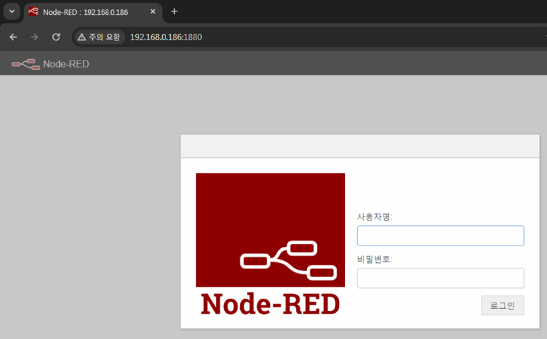Click the red Node-RED wordmark below the logo
The width and height of the screenshot is (547, 339).
pos(270,304)
